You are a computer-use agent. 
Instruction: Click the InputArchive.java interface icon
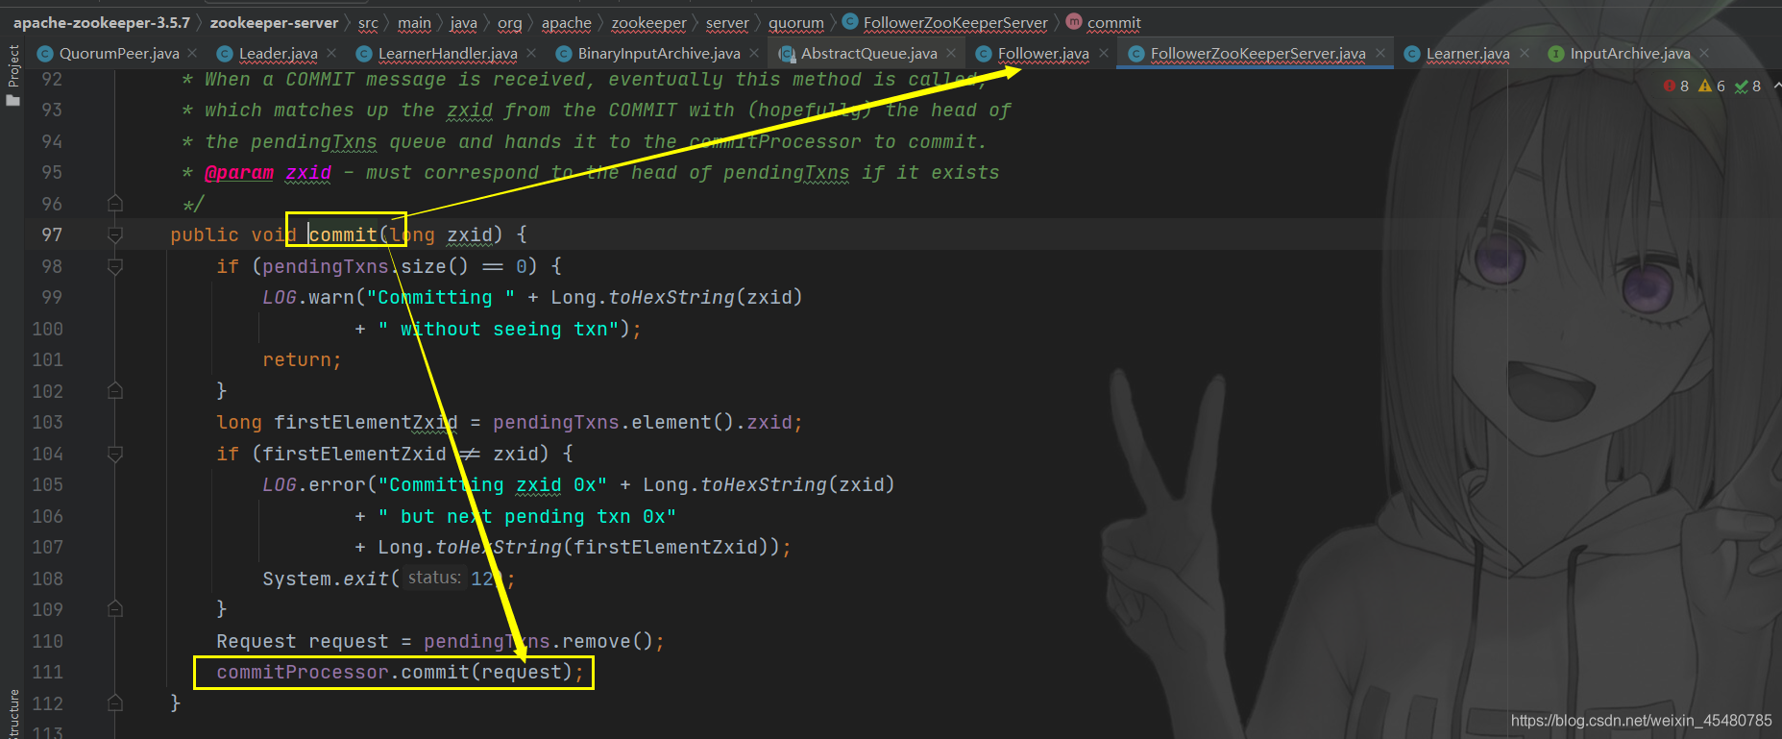(1556, 54)
